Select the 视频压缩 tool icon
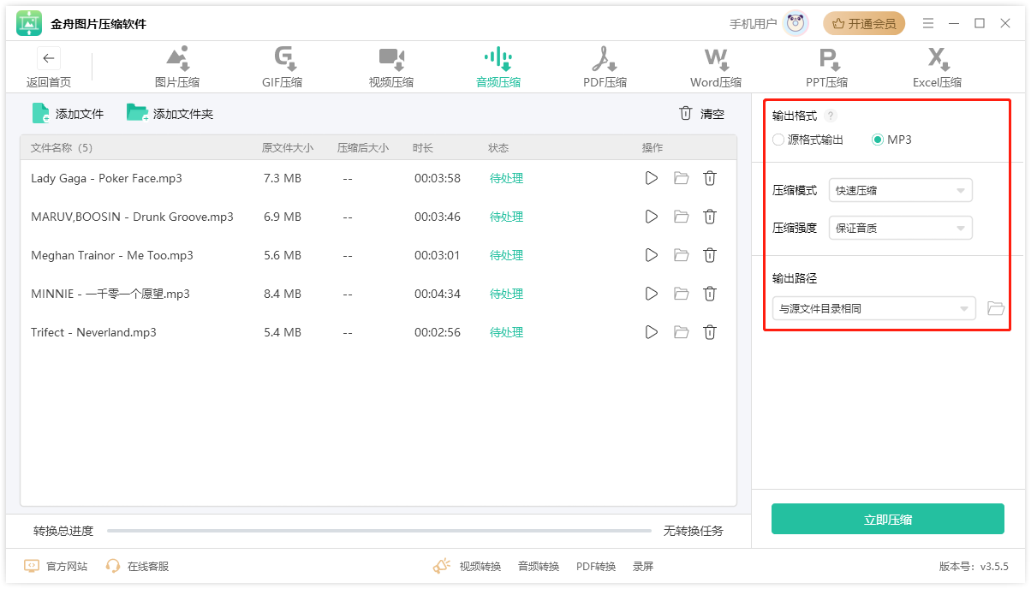 tap(390, 58)
